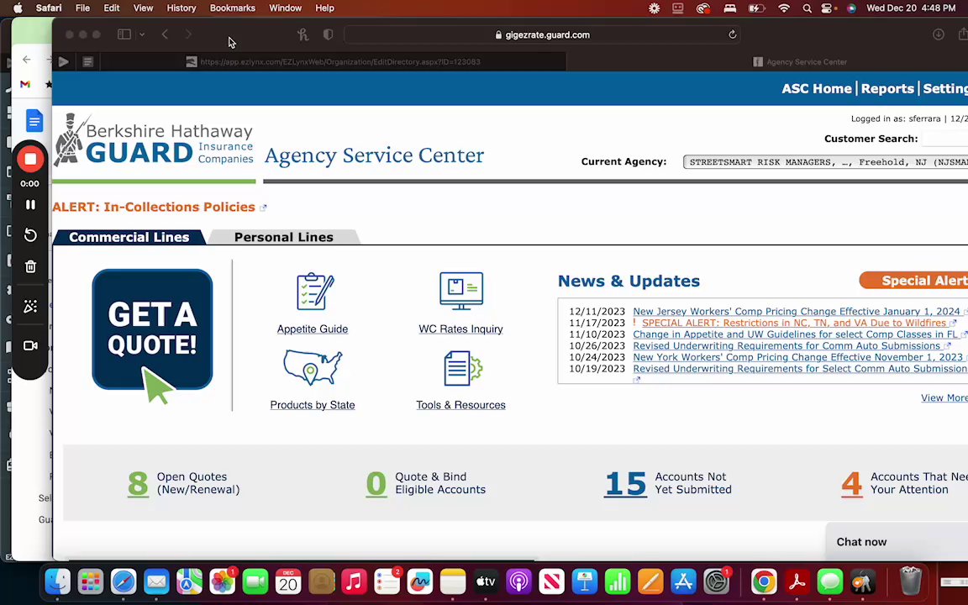The image size is (968, 605).
Task: Open the SPECIAL ALERT wildfires restrictions link
Action: pyautogui.click(x=794, y=323)
